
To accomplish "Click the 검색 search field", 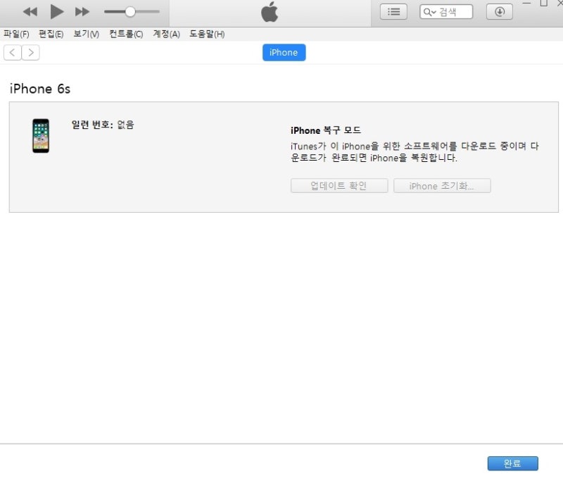I will tap(446, 12).
